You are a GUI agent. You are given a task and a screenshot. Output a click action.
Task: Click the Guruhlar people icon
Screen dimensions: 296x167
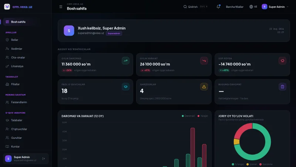(7, 138)
